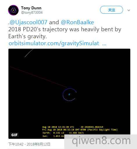This screenshot has width=137, height=149.
Task: Click the Tony Dunn display name
Action: click(x=31, y=8)
